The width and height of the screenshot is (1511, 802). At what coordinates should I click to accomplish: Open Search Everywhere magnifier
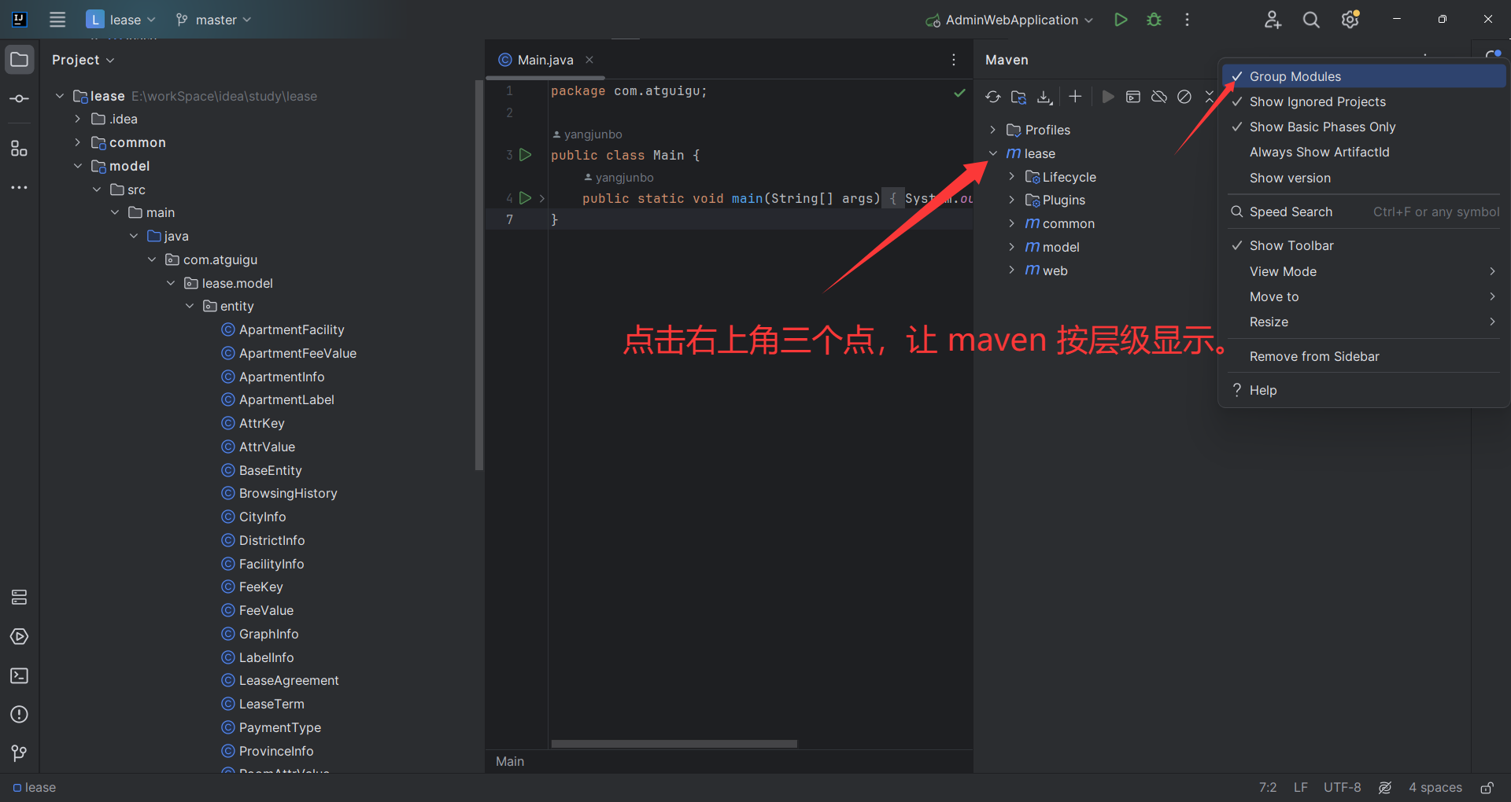tap(1311, 20)
